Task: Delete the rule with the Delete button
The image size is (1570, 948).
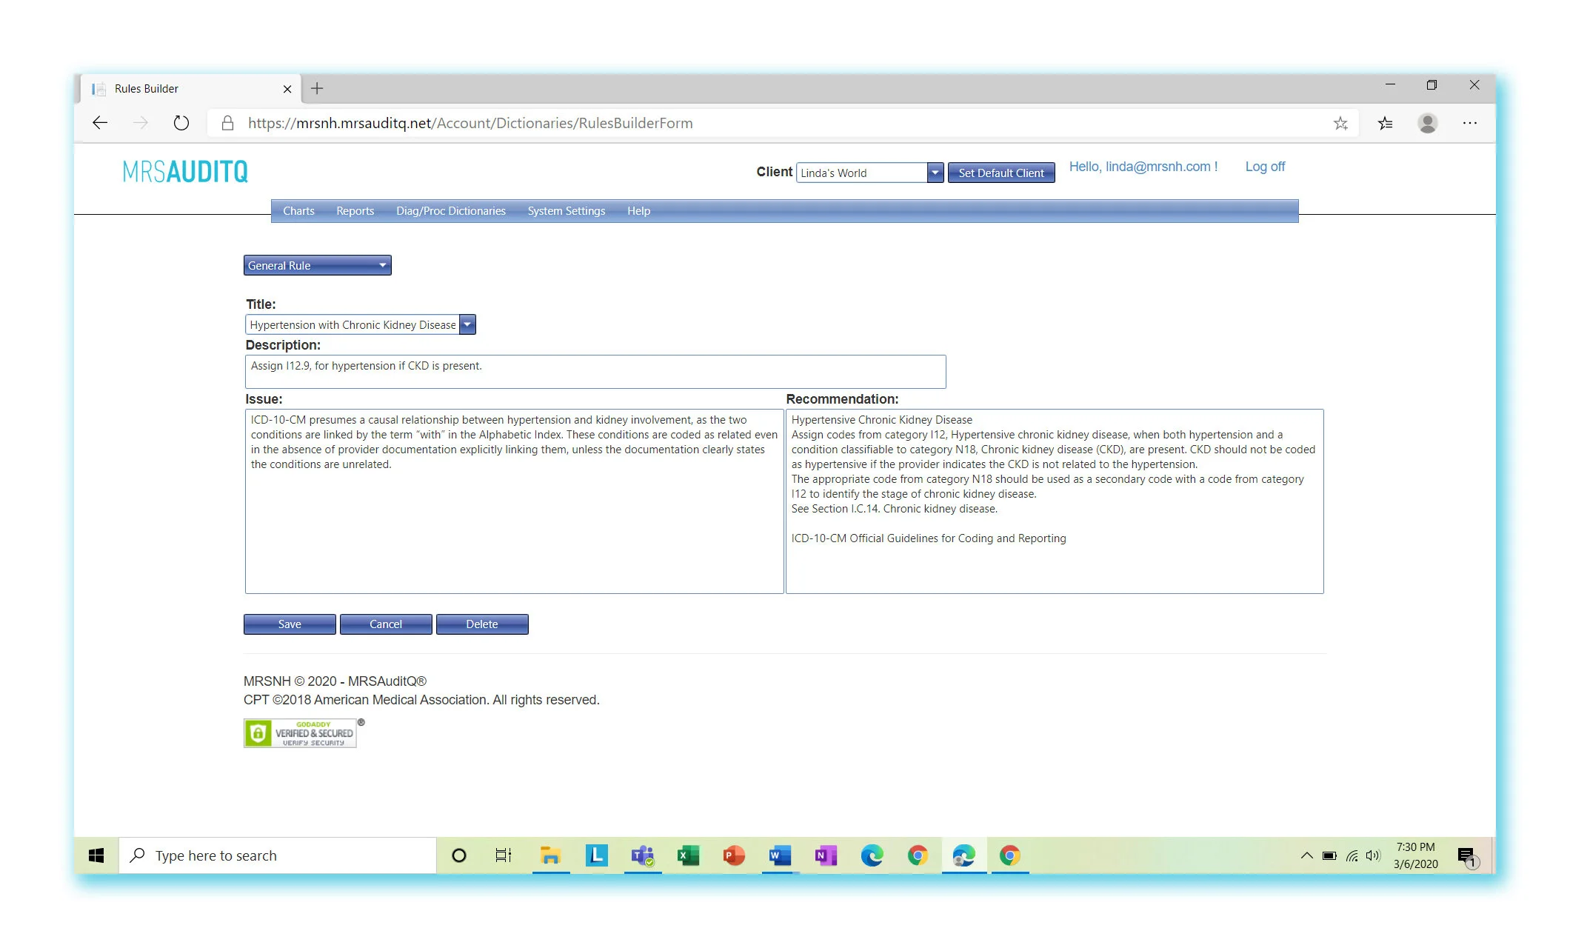Action: pos(482,624)
